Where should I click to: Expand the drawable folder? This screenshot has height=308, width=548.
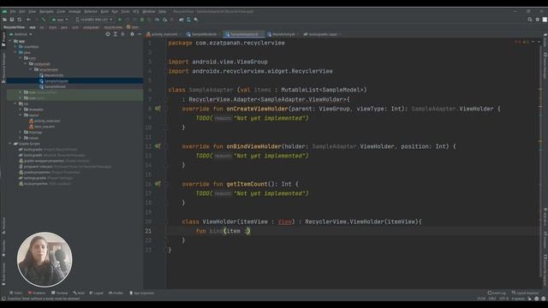[x=21, y=110]
